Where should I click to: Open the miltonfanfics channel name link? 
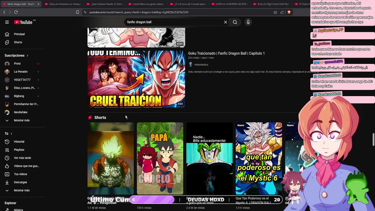coord(201,65)
